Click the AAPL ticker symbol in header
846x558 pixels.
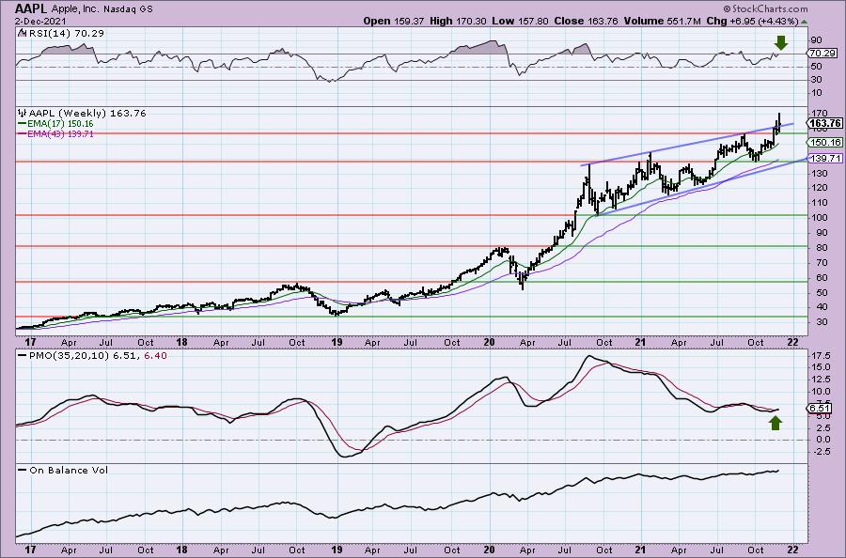32,8
